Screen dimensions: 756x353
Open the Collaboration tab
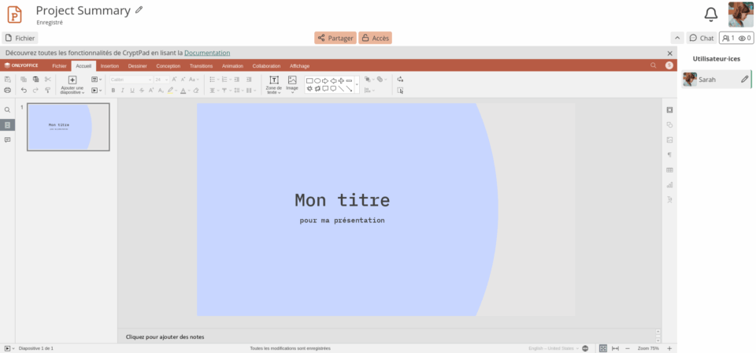coord(266,66)
